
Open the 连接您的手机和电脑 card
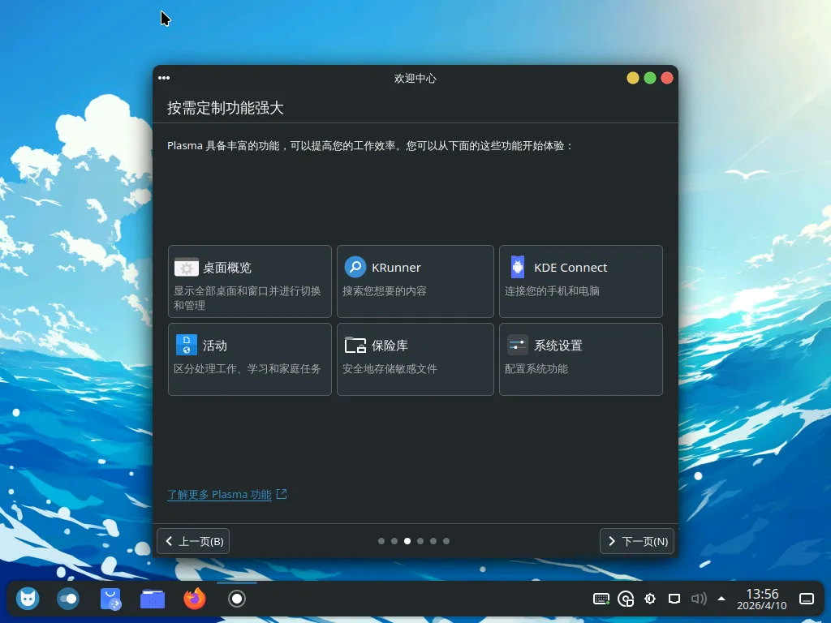point(581,281)
